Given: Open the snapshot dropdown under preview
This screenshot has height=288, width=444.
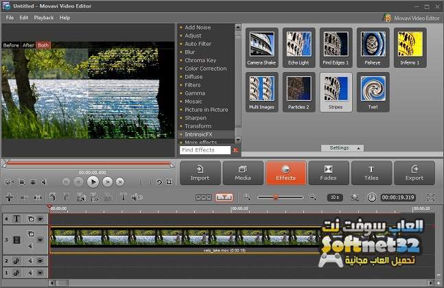Looking at the screenshot, I should [x=9, y=182].
